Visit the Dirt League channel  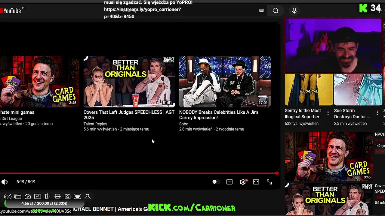pyautogui.click(x=11, y=118)
